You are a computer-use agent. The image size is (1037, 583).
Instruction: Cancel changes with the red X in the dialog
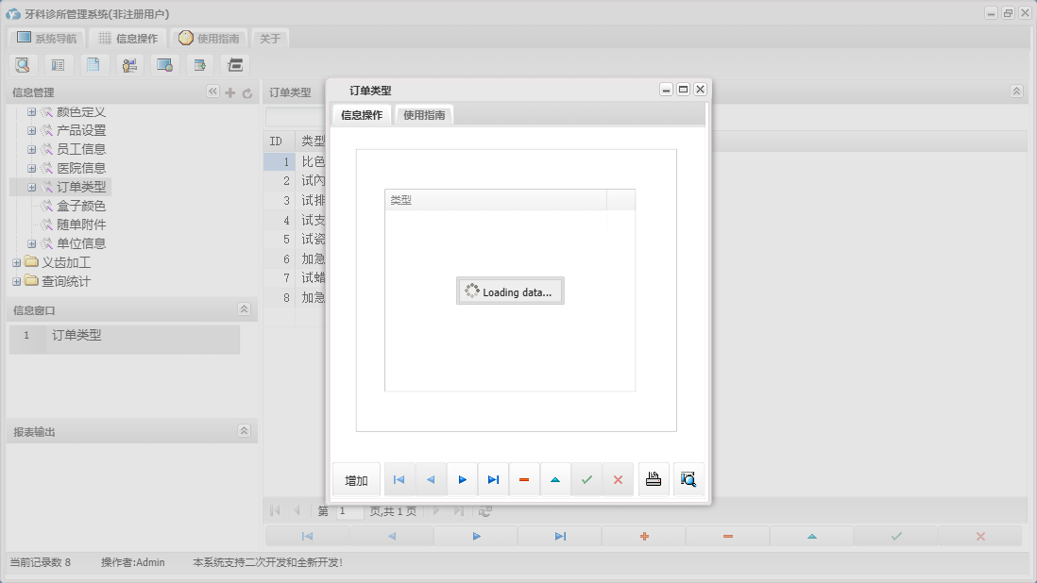(619, 479)
